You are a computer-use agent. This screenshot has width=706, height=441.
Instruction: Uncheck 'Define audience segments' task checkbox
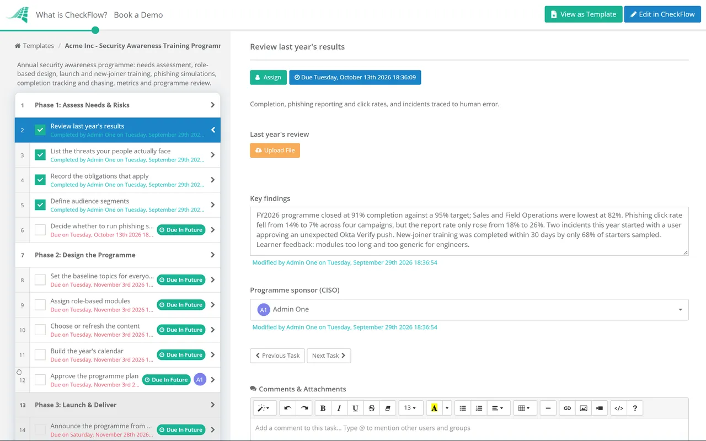[40, 205]
